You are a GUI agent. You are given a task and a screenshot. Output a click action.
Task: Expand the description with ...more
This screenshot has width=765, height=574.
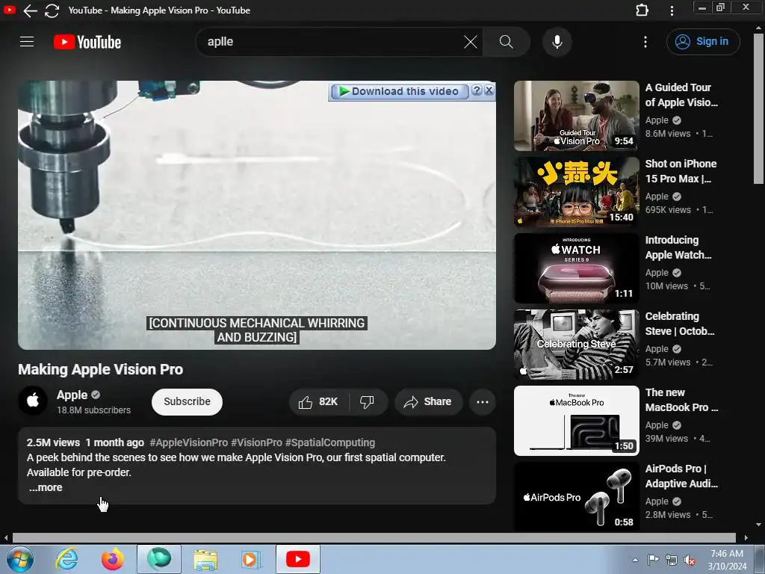click(46, 487)
